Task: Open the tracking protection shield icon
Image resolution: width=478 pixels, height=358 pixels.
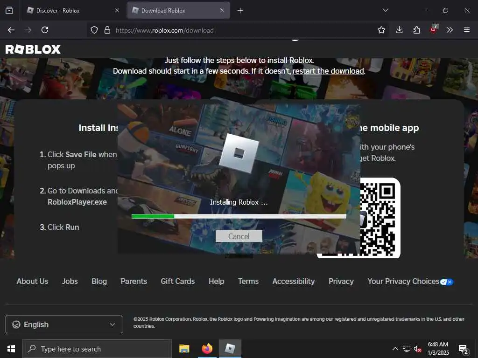Action: 94,30
